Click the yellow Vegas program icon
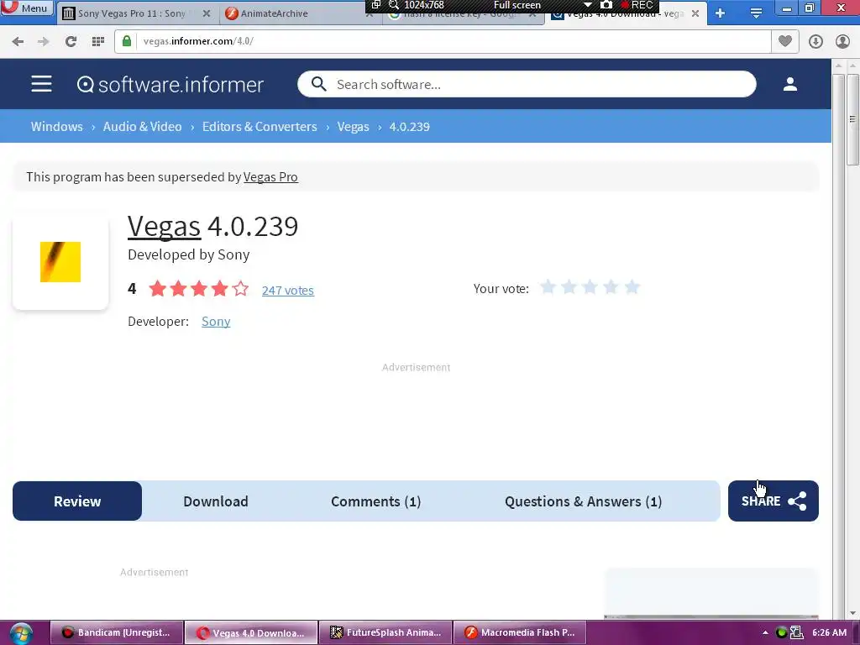860x645 pixels. tap(60, 262)
